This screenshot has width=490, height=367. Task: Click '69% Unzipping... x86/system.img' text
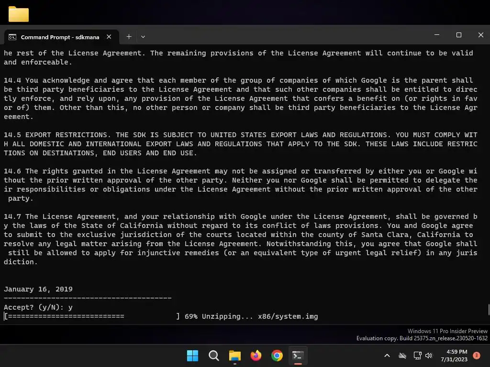pos(251,316)
